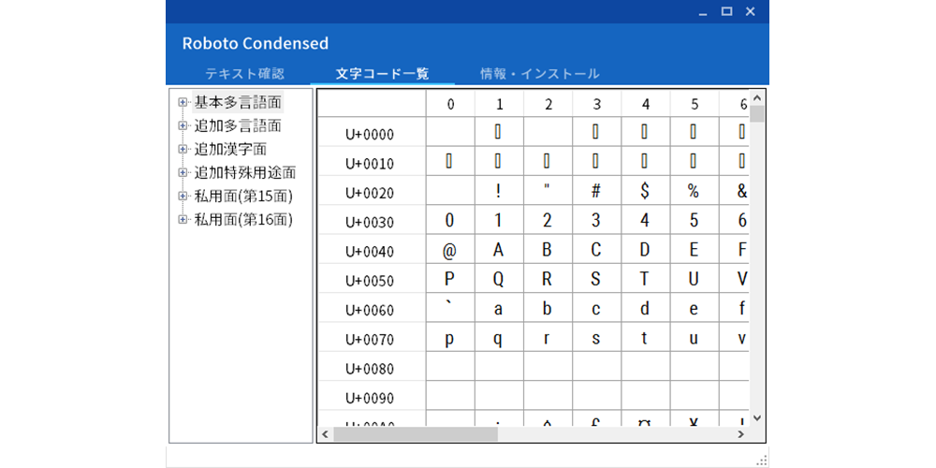Select the % character cell

(x=695, y=191)
